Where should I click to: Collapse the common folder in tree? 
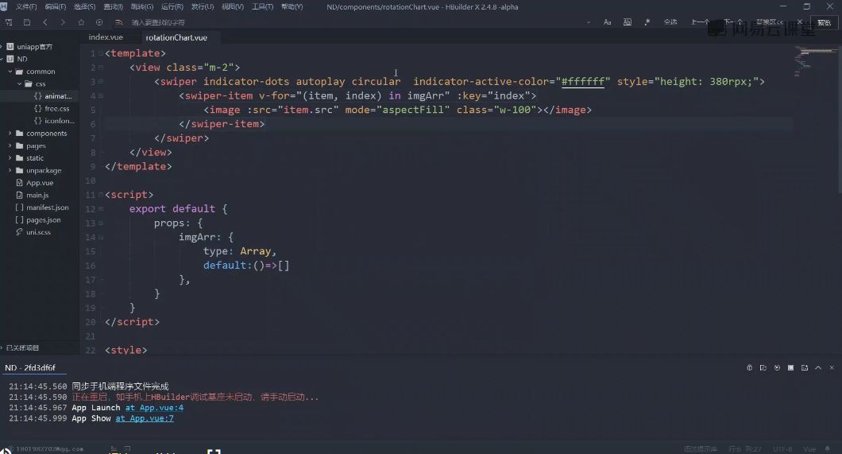click(x=10, y=72)
